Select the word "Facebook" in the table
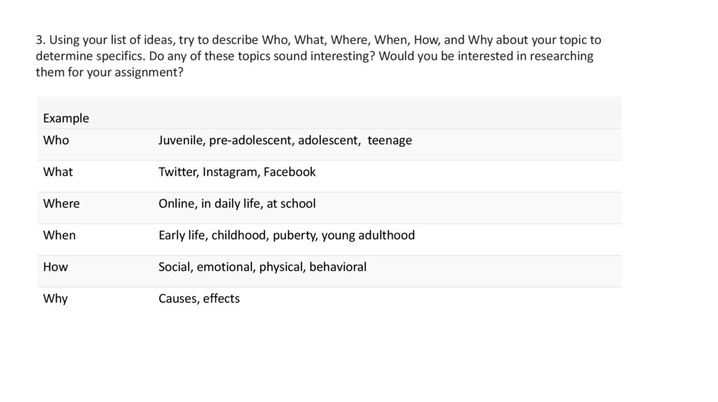The image size is (718, 402). click(290, 172)
